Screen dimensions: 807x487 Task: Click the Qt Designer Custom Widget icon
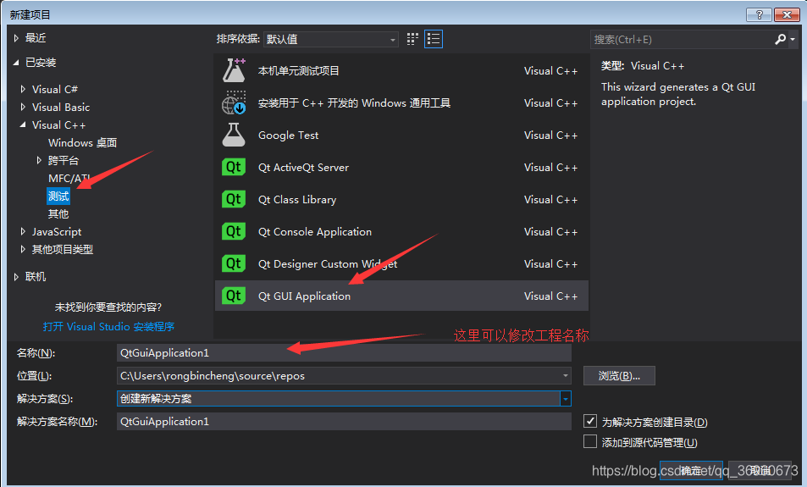point(234,263)
